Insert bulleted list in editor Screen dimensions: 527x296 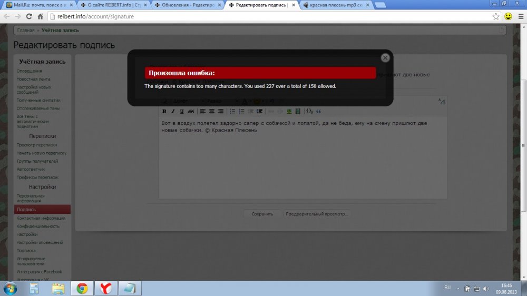click(232, 111)
